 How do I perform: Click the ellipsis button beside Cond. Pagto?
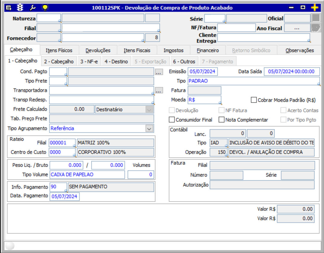click(x=159, y=72)
